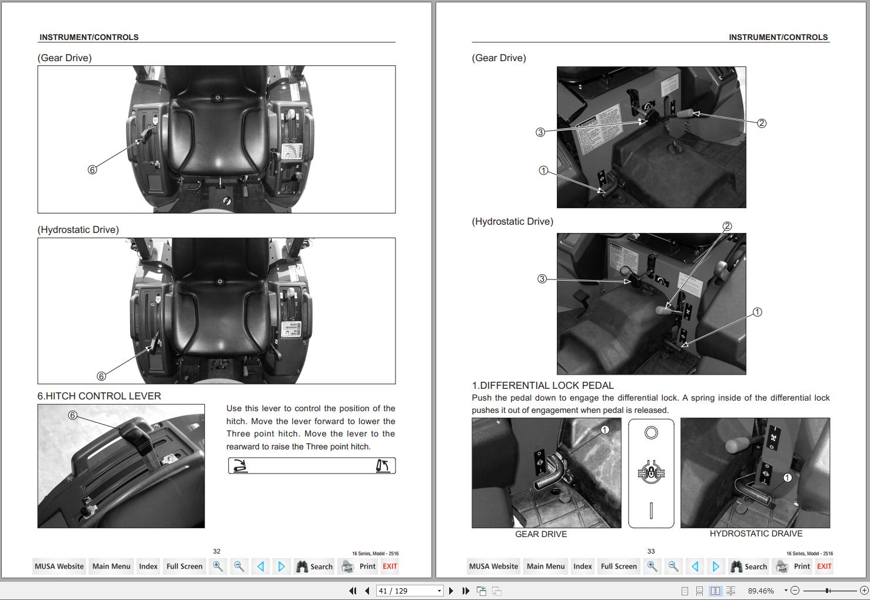Screen dimensions: 870x600
Task: Open the page number dropdown
Action: 439,591
